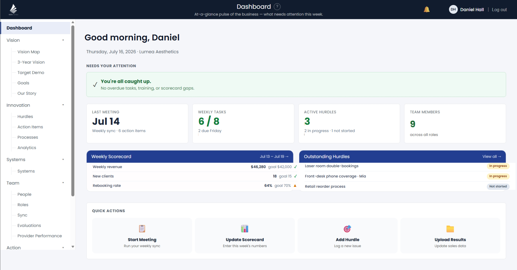Open the notifications bell
The width and height of the screenshot is (517, 270).
pyautogui.click(x=427, y=10)
